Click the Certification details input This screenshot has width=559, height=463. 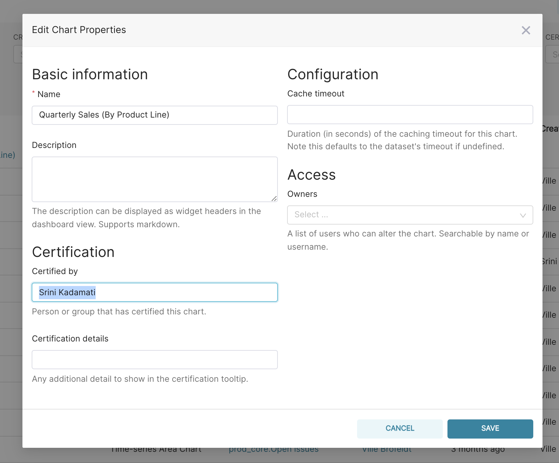pyautogui.click(x=154, y=360)
